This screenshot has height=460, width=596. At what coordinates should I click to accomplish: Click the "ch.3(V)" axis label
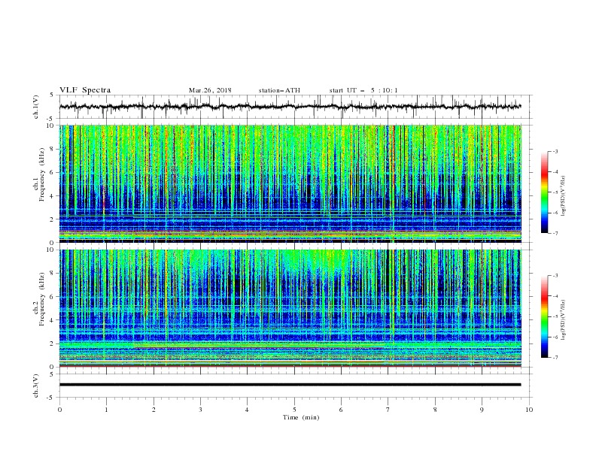click(x=35, y=386)
